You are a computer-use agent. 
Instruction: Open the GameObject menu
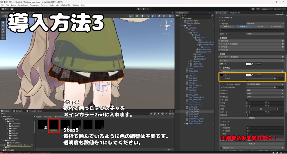(23, 5)
